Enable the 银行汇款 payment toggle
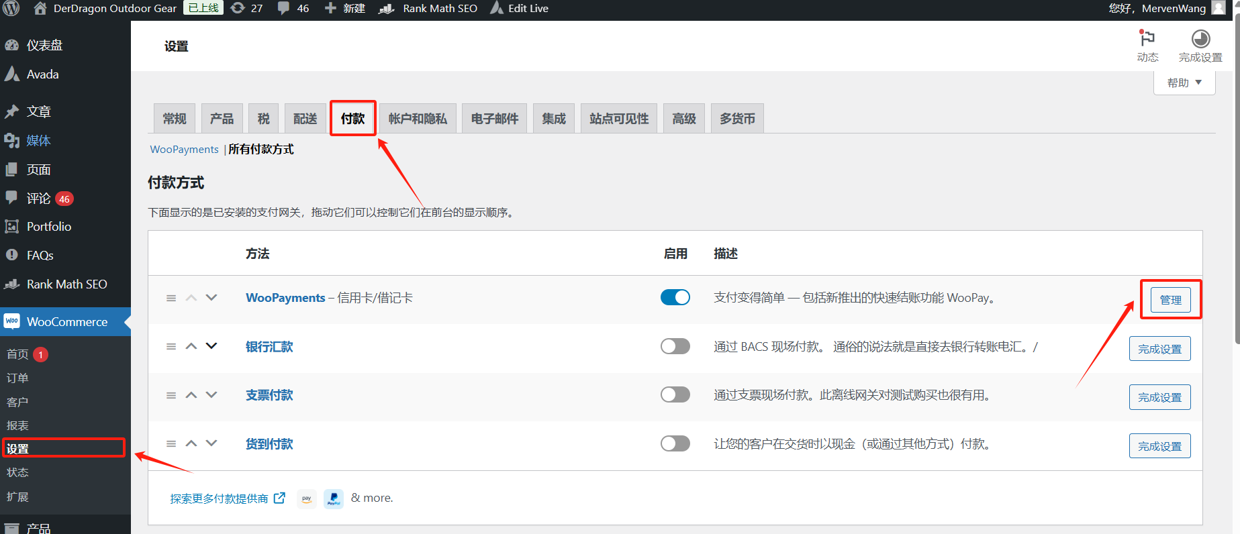Image resolution: width=1240 pixels, height=534 pixels. [675, 346]
